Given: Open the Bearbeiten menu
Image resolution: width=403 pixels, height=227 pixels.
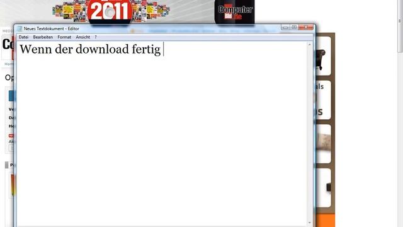Looking at the screenshot, I should click(x=43, y=37).
